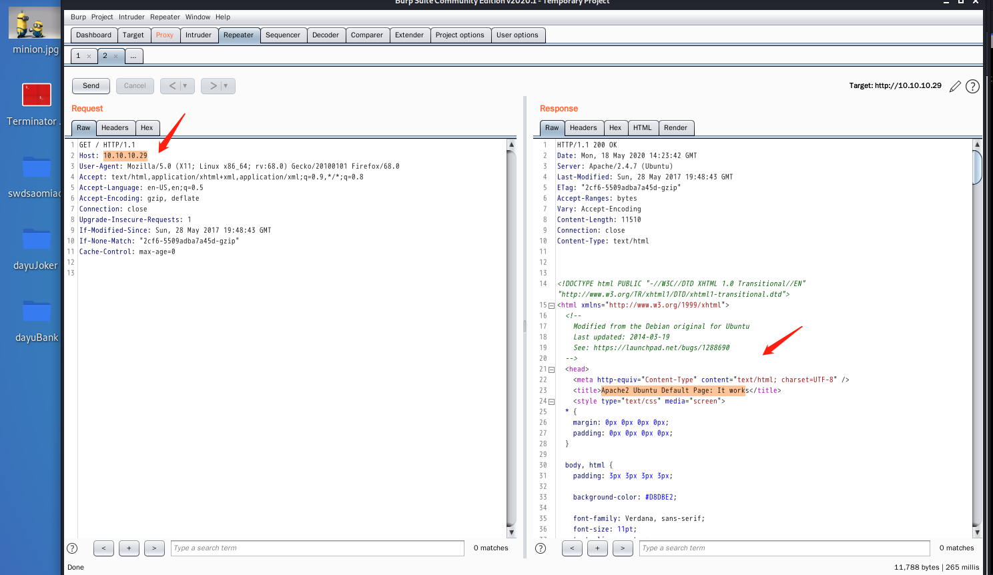
Task: Switch to the Target tab
Action: pos(133,35)
